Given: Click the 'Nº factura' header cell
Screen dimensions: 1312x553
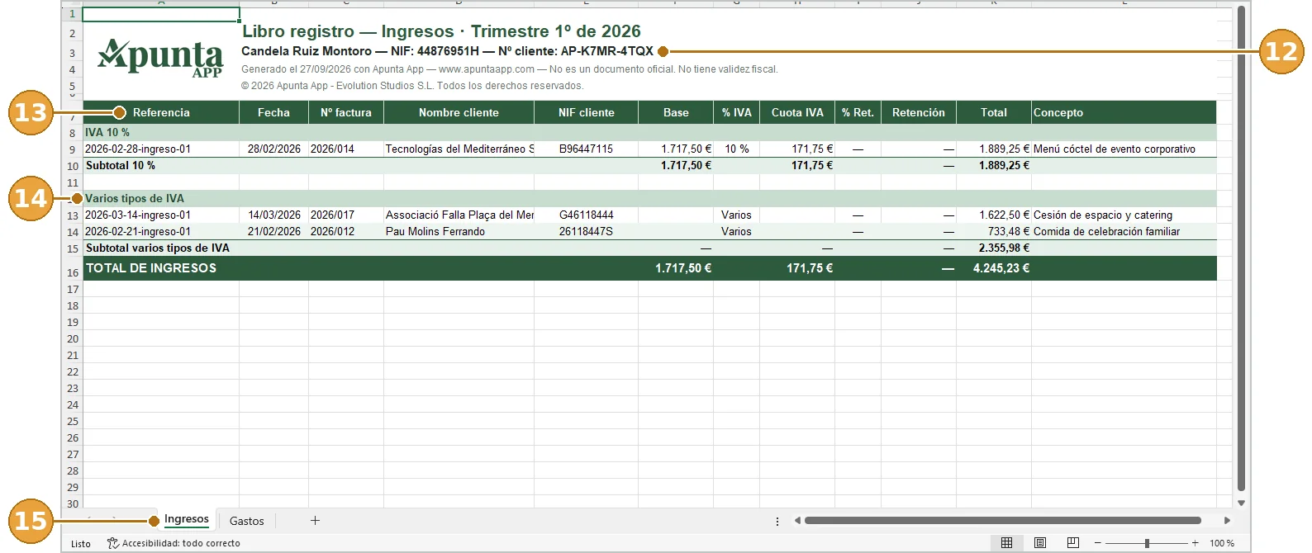Looking at the screenshot, I should click(346, 112).
